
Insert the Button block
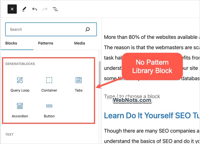point(49,110)
